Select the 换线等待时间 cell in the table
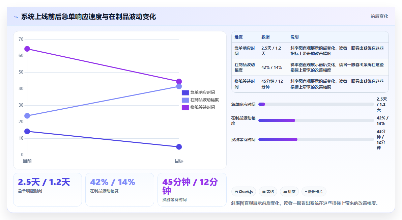This screenshot has height=220, width=402. tap(245, 84)
